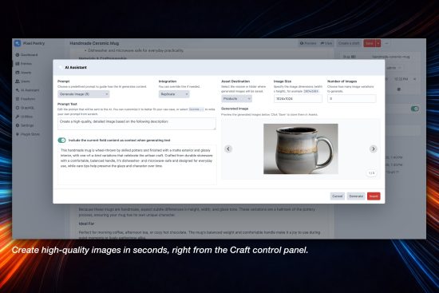
Task: Click the Handmade Ceramic Mug page title
Action: point(94,43)
